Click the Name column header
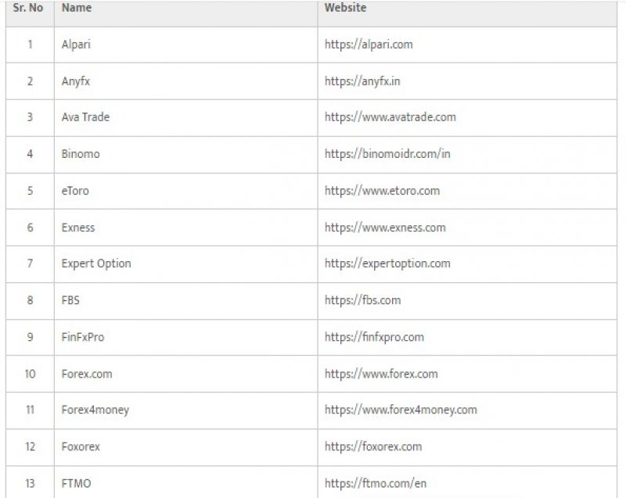Screen dimensions: 626x498 [77, 8]
